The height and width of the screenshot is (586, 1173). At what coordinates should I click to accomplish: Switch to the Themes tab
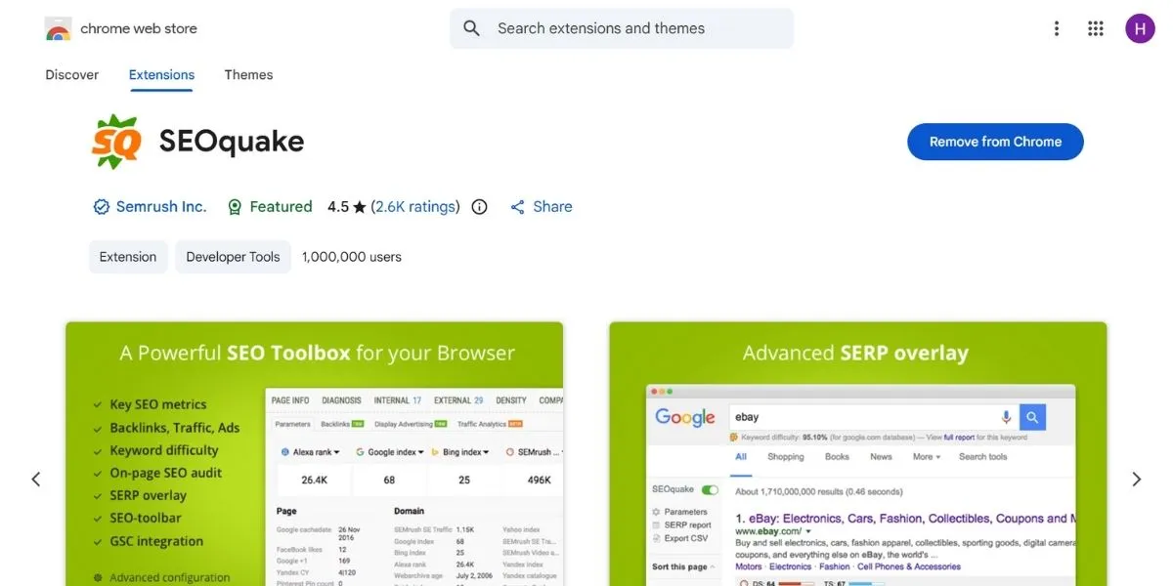pos(247,74)
